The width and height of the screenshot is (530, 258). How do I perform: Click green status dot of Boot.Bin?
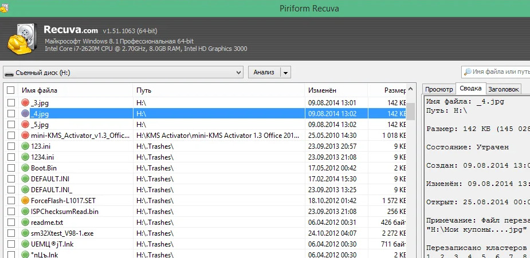(25, 168)
